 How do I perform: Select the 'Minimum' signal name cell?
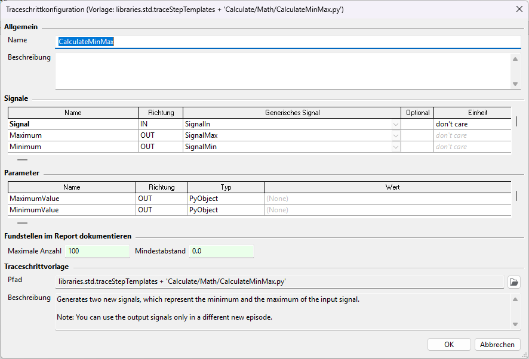[x=73, y=147]
